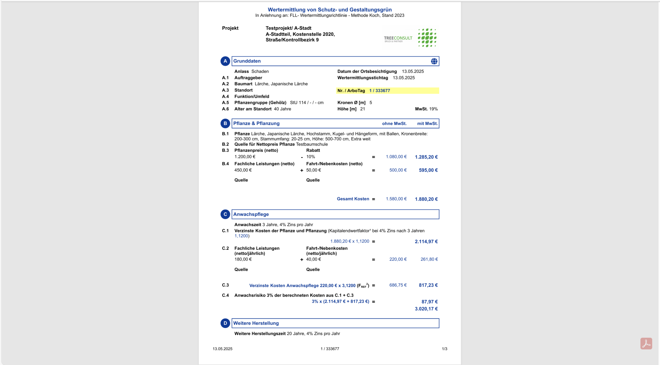Screen dimensions: 660x365
Task: Click the project name Testprojekt/ A-Stadt
Action: (288, 28)
